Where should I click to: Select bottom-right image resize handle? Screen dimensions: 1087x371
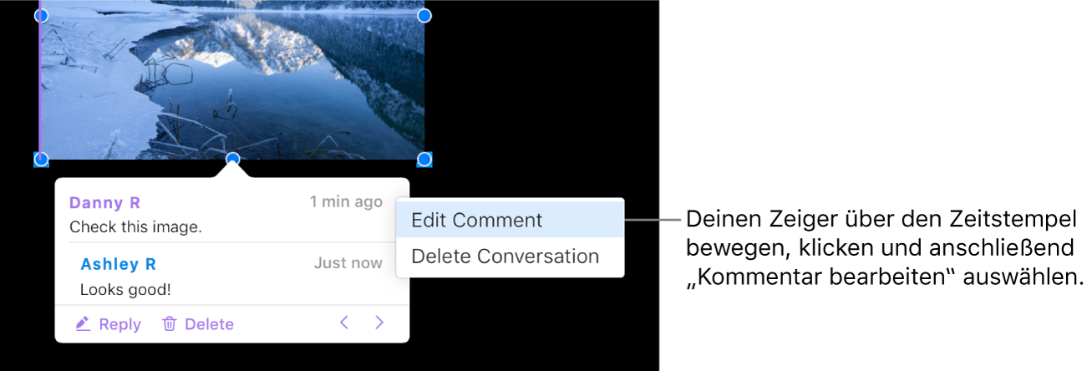(424, 159)
